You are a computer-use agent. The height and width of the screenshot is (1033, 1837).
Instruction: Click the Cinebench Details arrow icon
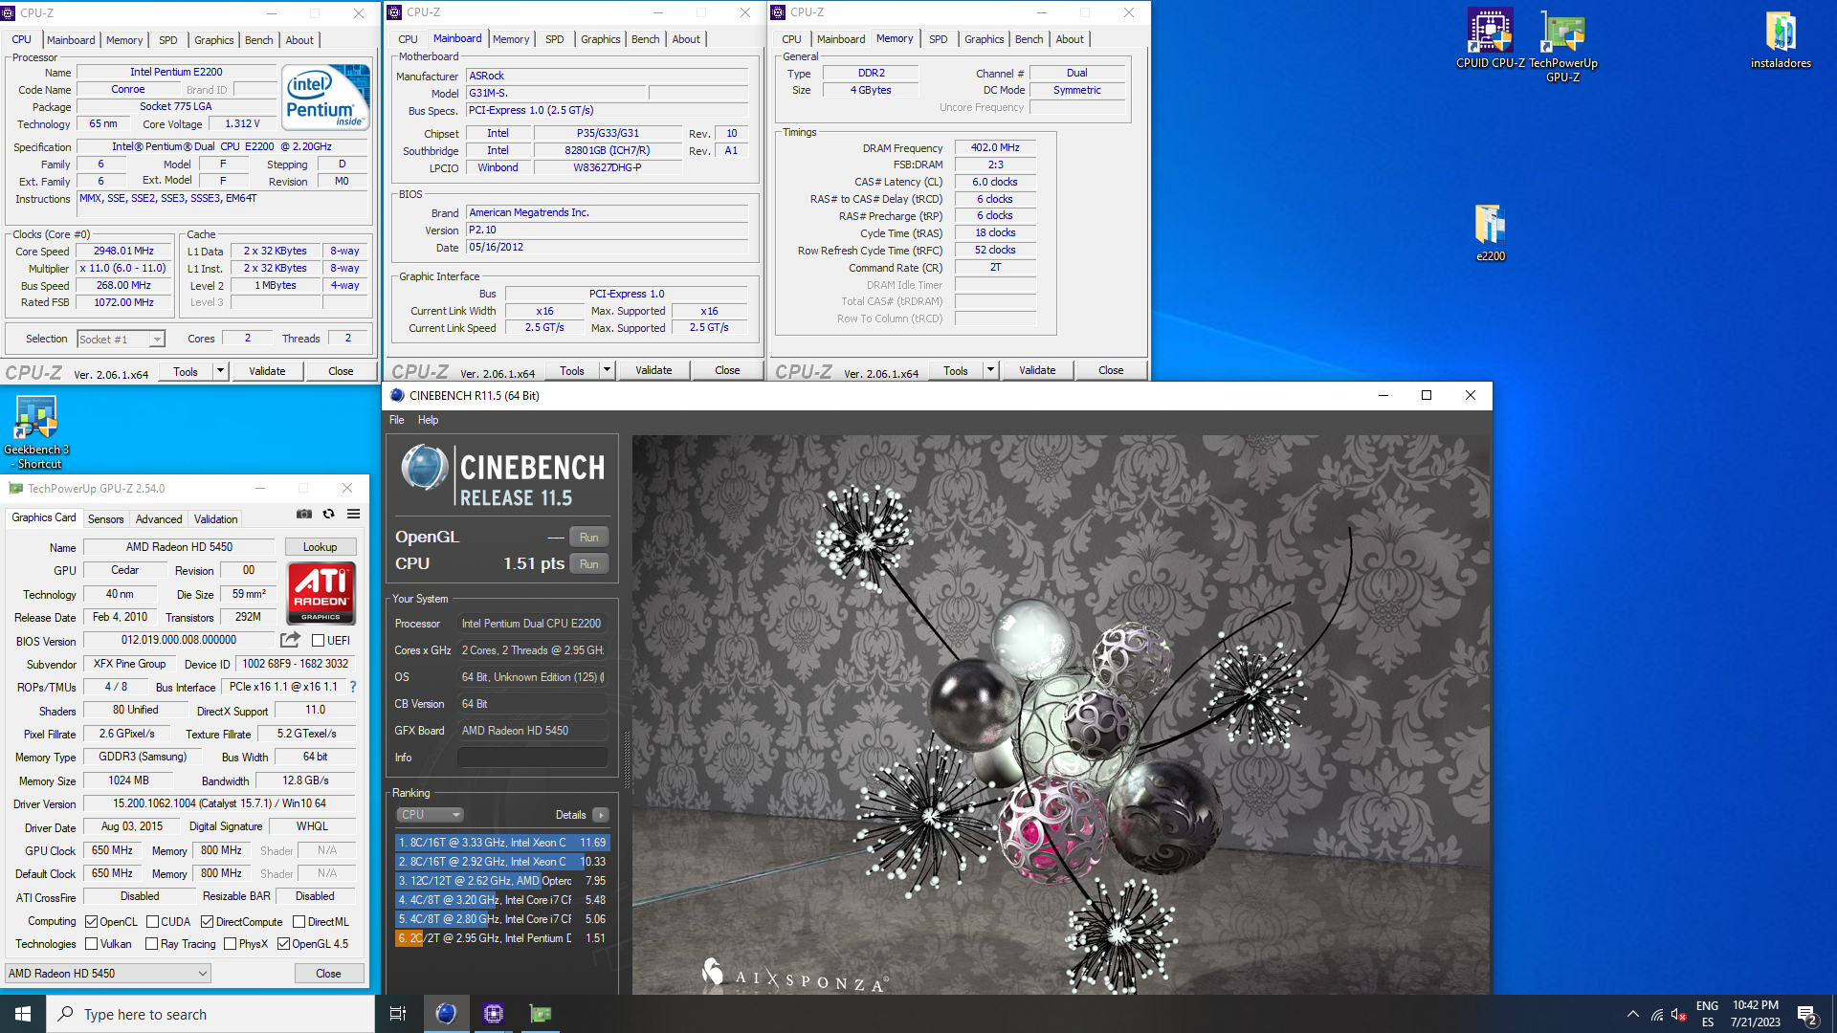(x=601, y=815)
